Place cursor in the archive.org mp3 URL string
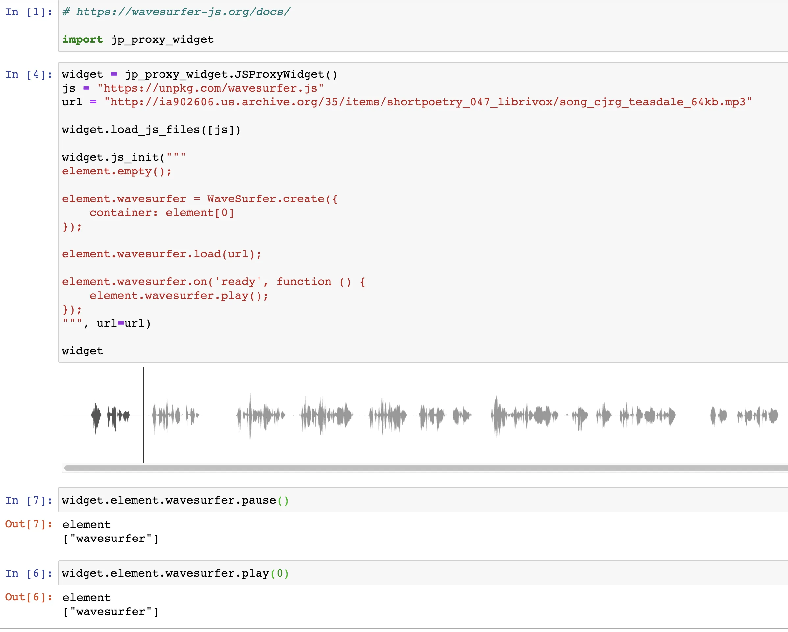Viewport: 788px width, 632px height. pyautogui.click(x=428, y=102)
